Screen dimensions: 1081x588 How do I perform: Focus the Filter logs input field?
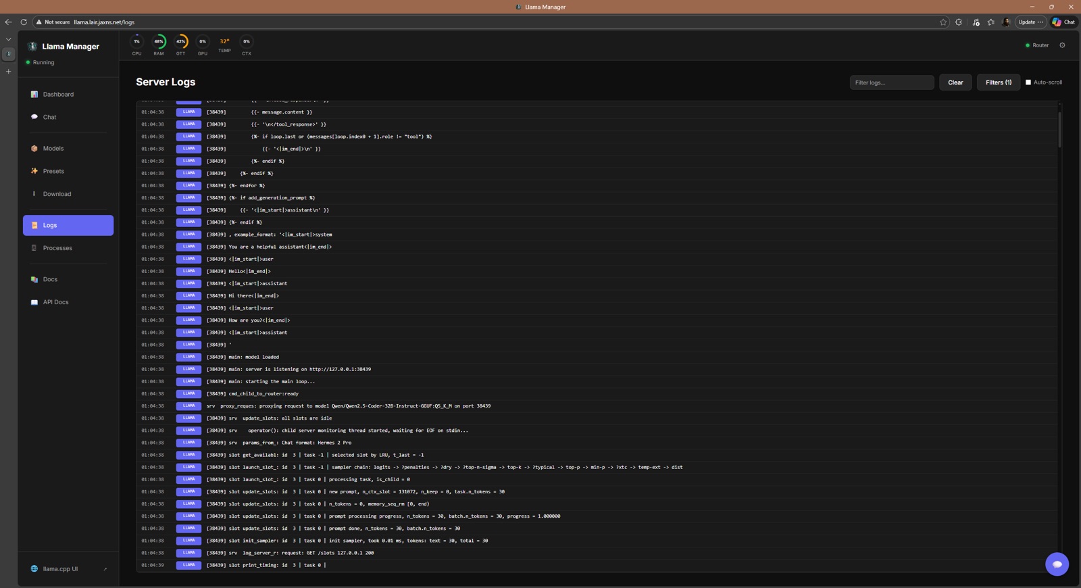click(x=892, y=82)
